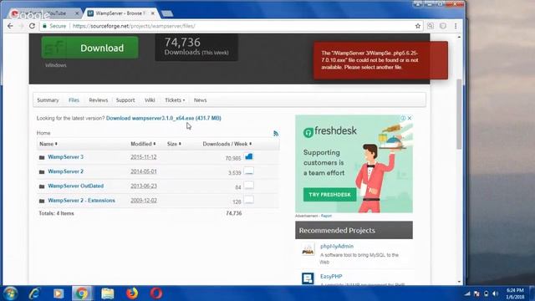
Task: Click the ad info icon
Action: coord(403,118)
